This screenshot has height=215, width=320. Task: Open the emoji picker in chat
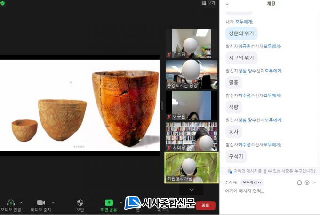[x=307, y=183]
